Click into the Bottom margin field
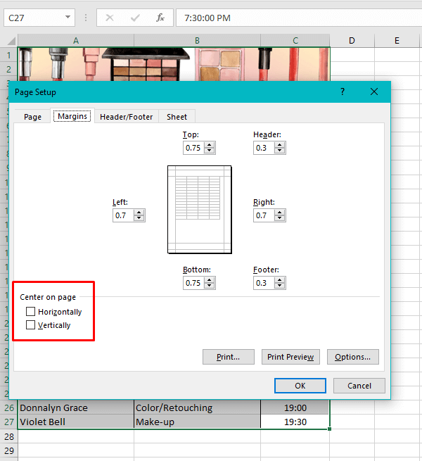The height and width of the screenshot is (461, 422). click(193, 283)
